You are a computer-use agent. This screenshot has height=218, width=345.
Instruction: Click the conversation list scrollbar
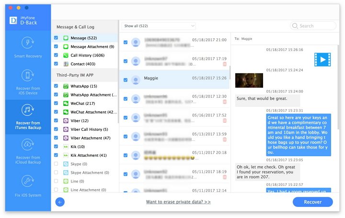230,73
